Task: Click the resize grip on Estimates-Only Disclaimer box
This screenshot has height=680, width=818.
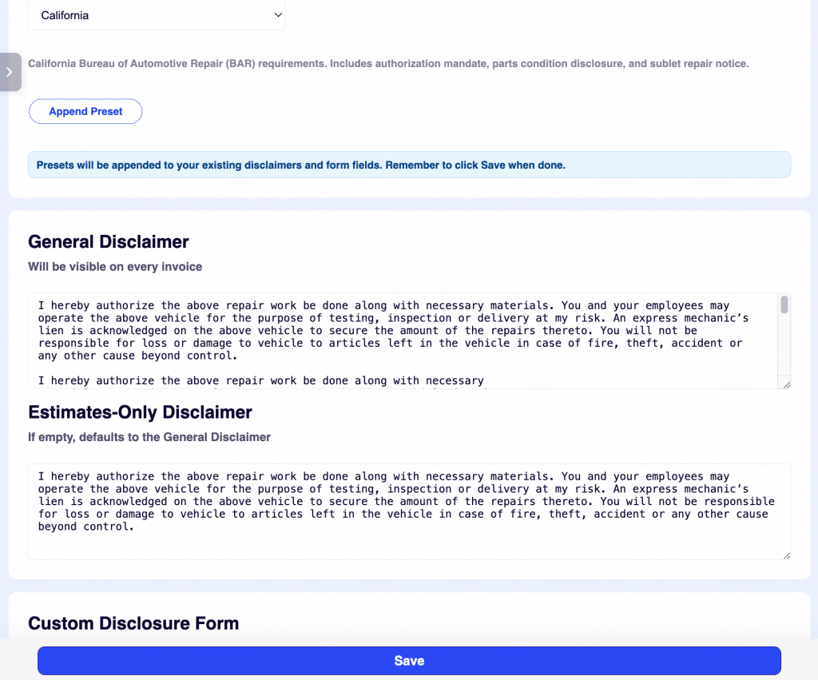Action: [786, 553]
